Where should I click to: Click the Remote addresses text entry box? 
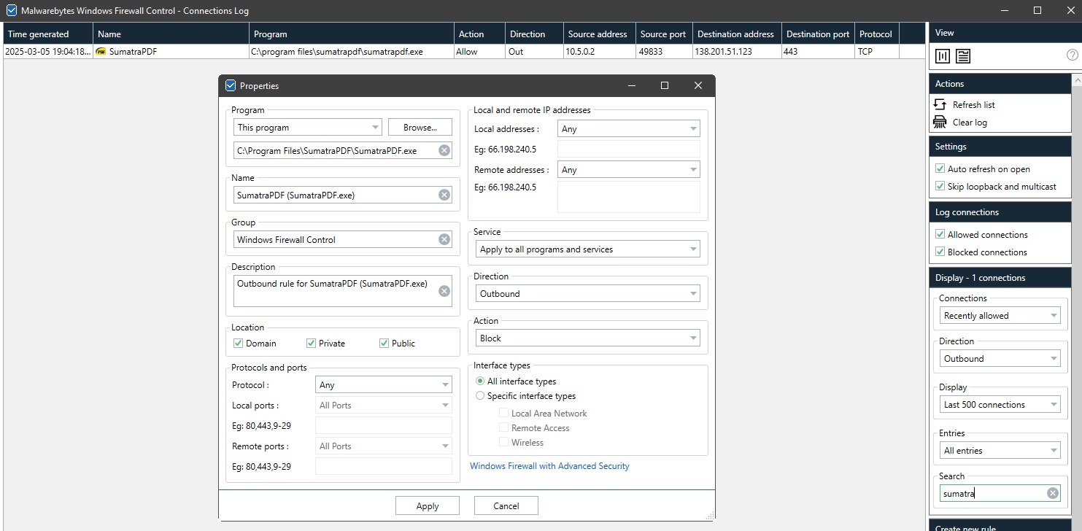628,197
